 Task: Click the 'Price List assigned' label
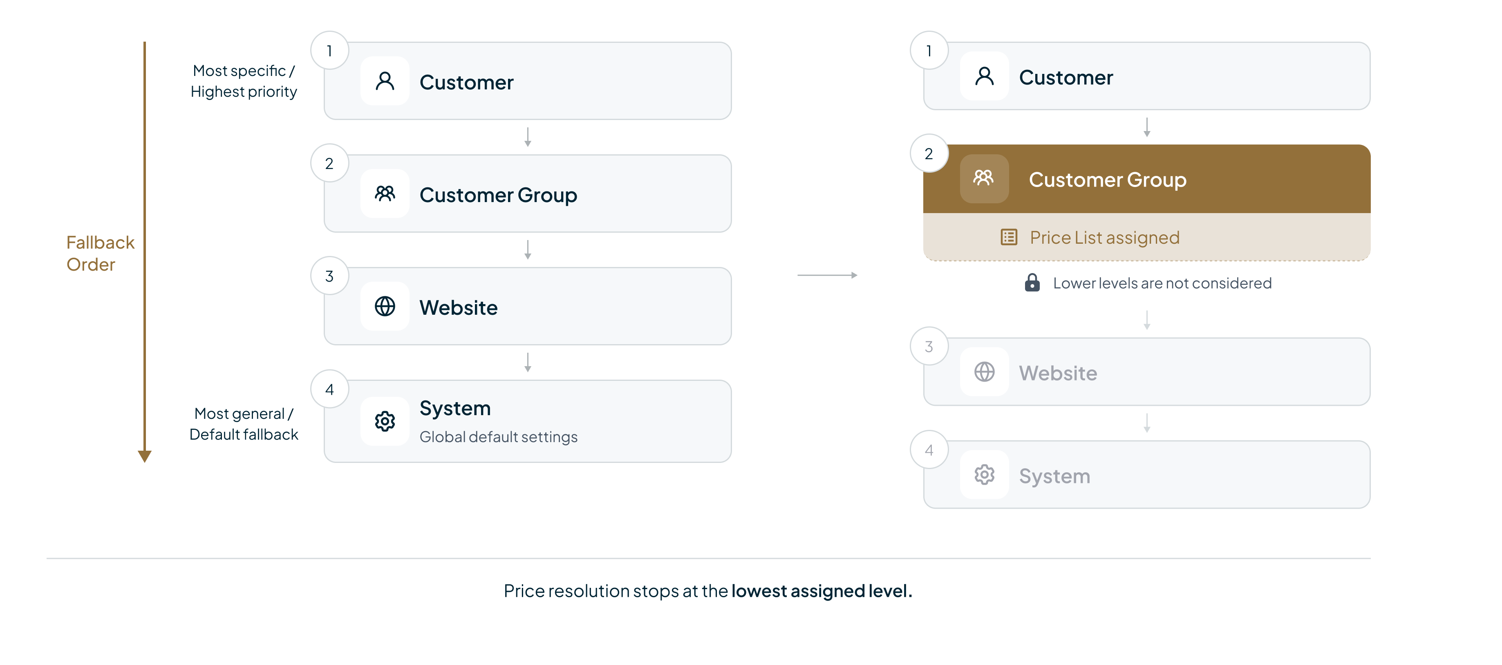pyautogui.click(x=1104, y=238)
